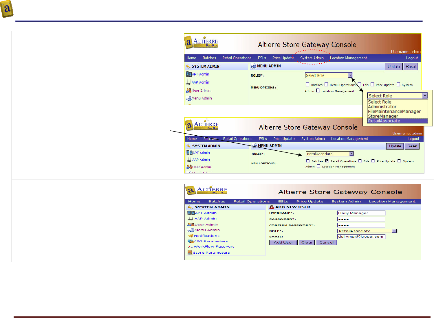Image resolution: width=434 pixels, height=319 pixels.
Task: Click the APT Admin icon in the lower Menu Admin screen
Action: [x=189, y=153]
